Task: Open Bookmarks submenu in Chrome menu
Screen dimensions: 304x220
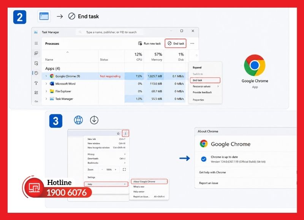Action: pos(106,163)
